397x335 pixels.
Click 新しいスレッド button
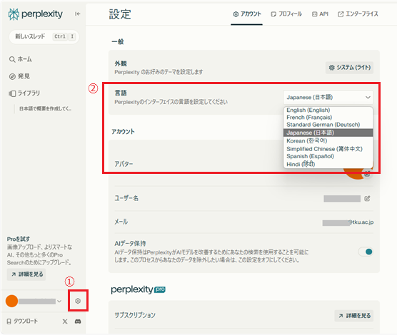(44, 36)
